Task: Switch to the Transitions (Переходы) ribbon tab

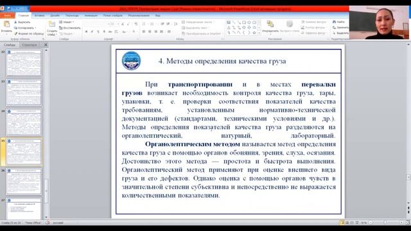Action: point(72,15)
